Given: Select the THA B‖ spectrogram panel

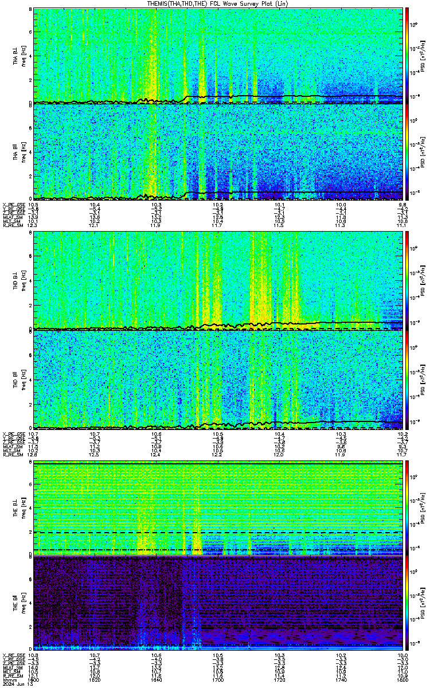Looking at the screenshot, I should (x=218, y=151).
